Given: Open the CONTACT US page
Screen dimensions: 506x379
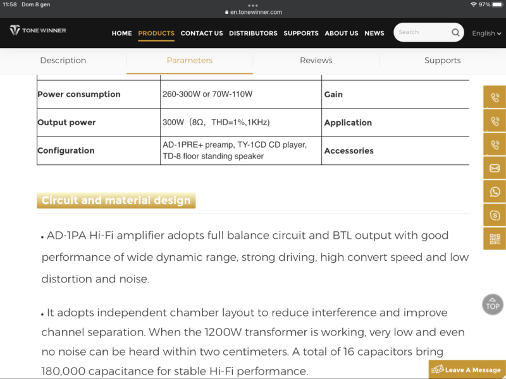Looking at the screenshot, I should pos(202,33).
